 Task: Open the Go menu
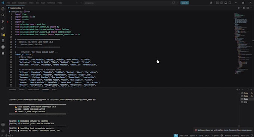[x=37, y=3]
